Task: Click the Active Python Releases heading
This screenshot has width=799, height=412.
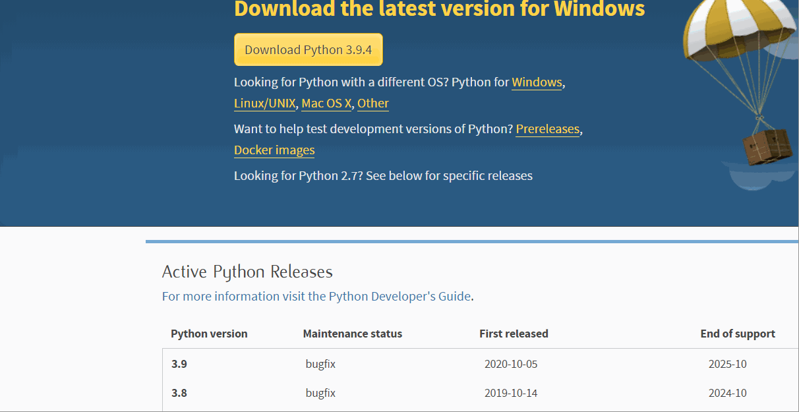Action: click(x=247, y=272)
